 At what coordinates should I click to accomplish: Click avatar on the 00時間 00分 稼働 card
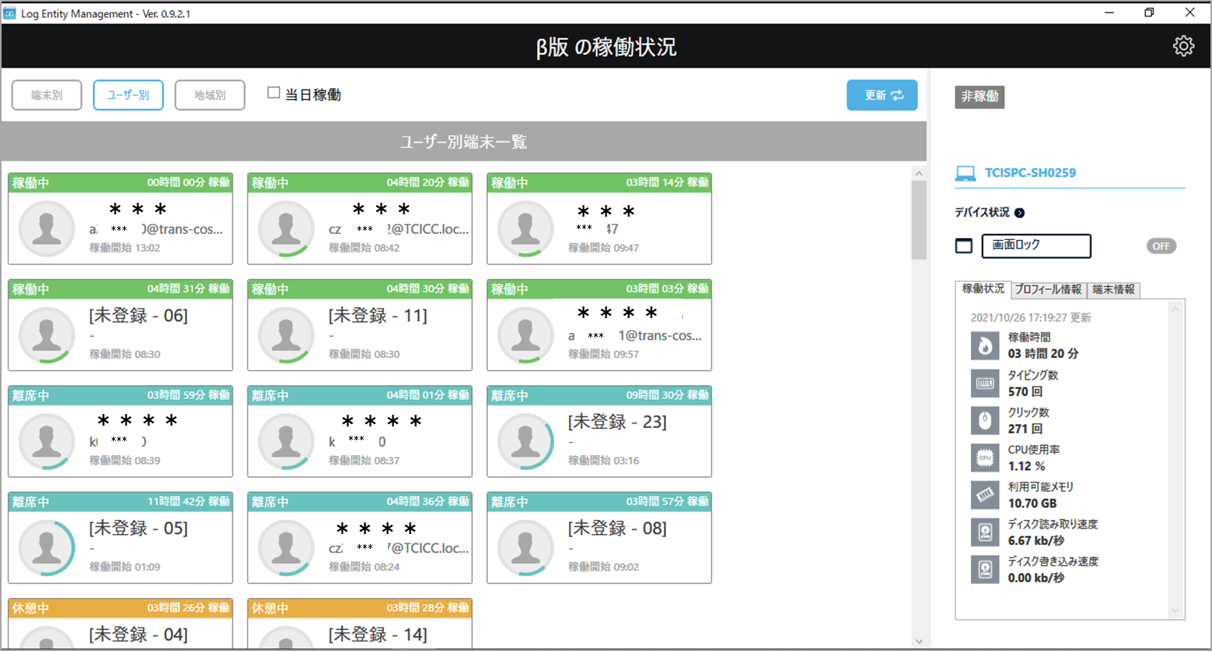tap(47, 228)
